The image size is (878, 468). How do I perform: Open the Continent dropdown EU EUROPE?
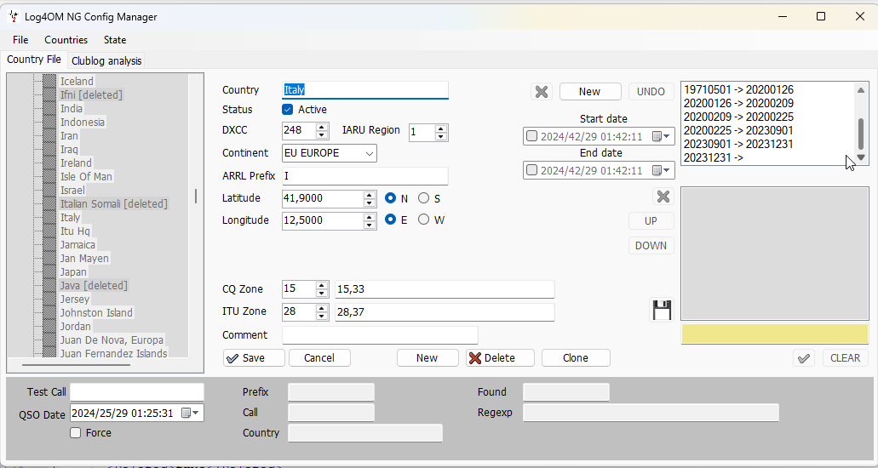click(330, 153)
